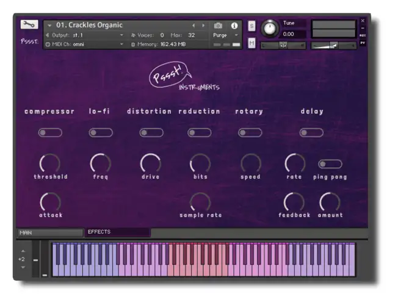Enable the delay toggle switch

point(311,133)
